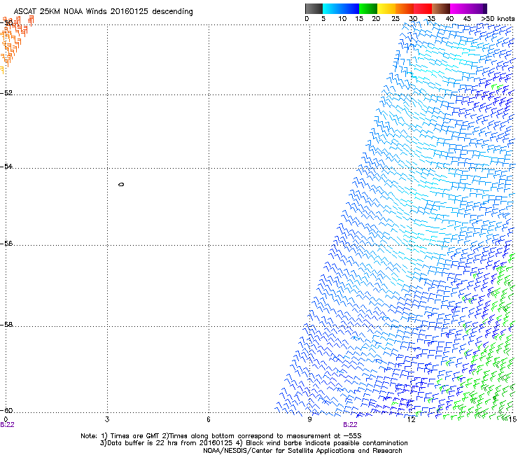Click the note about measurement at -55S
This screenshot has width=518, height=455.
coord(262,436)
